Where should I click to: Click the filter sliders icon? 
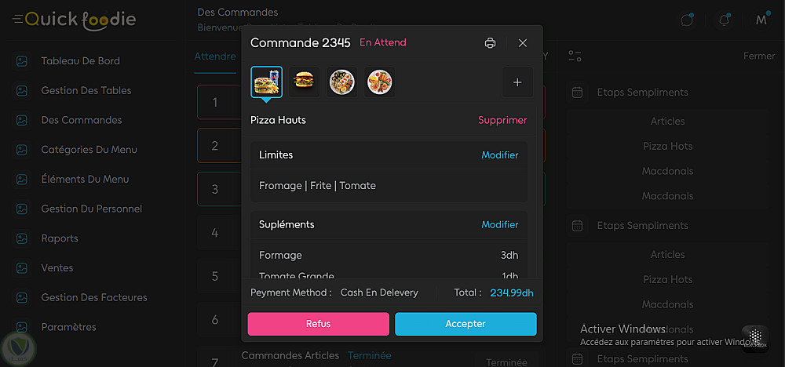click(575, 56)
